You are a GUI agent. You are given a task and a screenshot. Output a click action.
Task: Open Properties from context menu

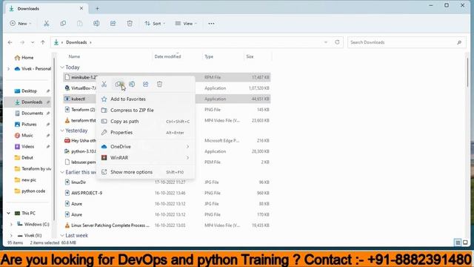click(x=145, y=133)
